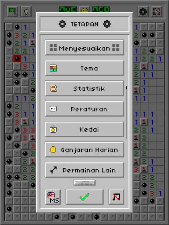Click the tiny button beneath Permainan Lain
Viewport: 169px width, 225px height.
[84, 183]
